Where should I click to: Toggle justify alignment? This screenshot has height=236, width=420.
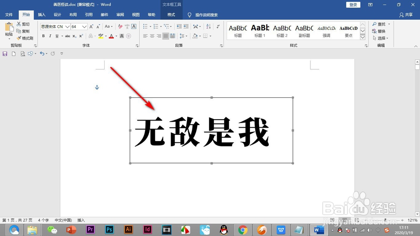(166, 36)
